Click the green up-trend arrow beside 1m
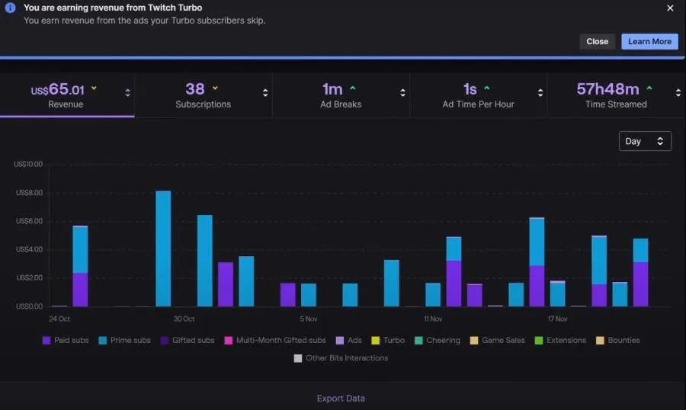The height and width of the screenshot is (410, 686). point(353,88)
